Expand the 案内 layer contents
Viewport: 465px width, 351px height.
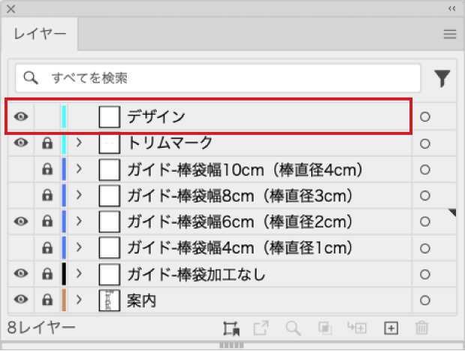pos(79,300)
